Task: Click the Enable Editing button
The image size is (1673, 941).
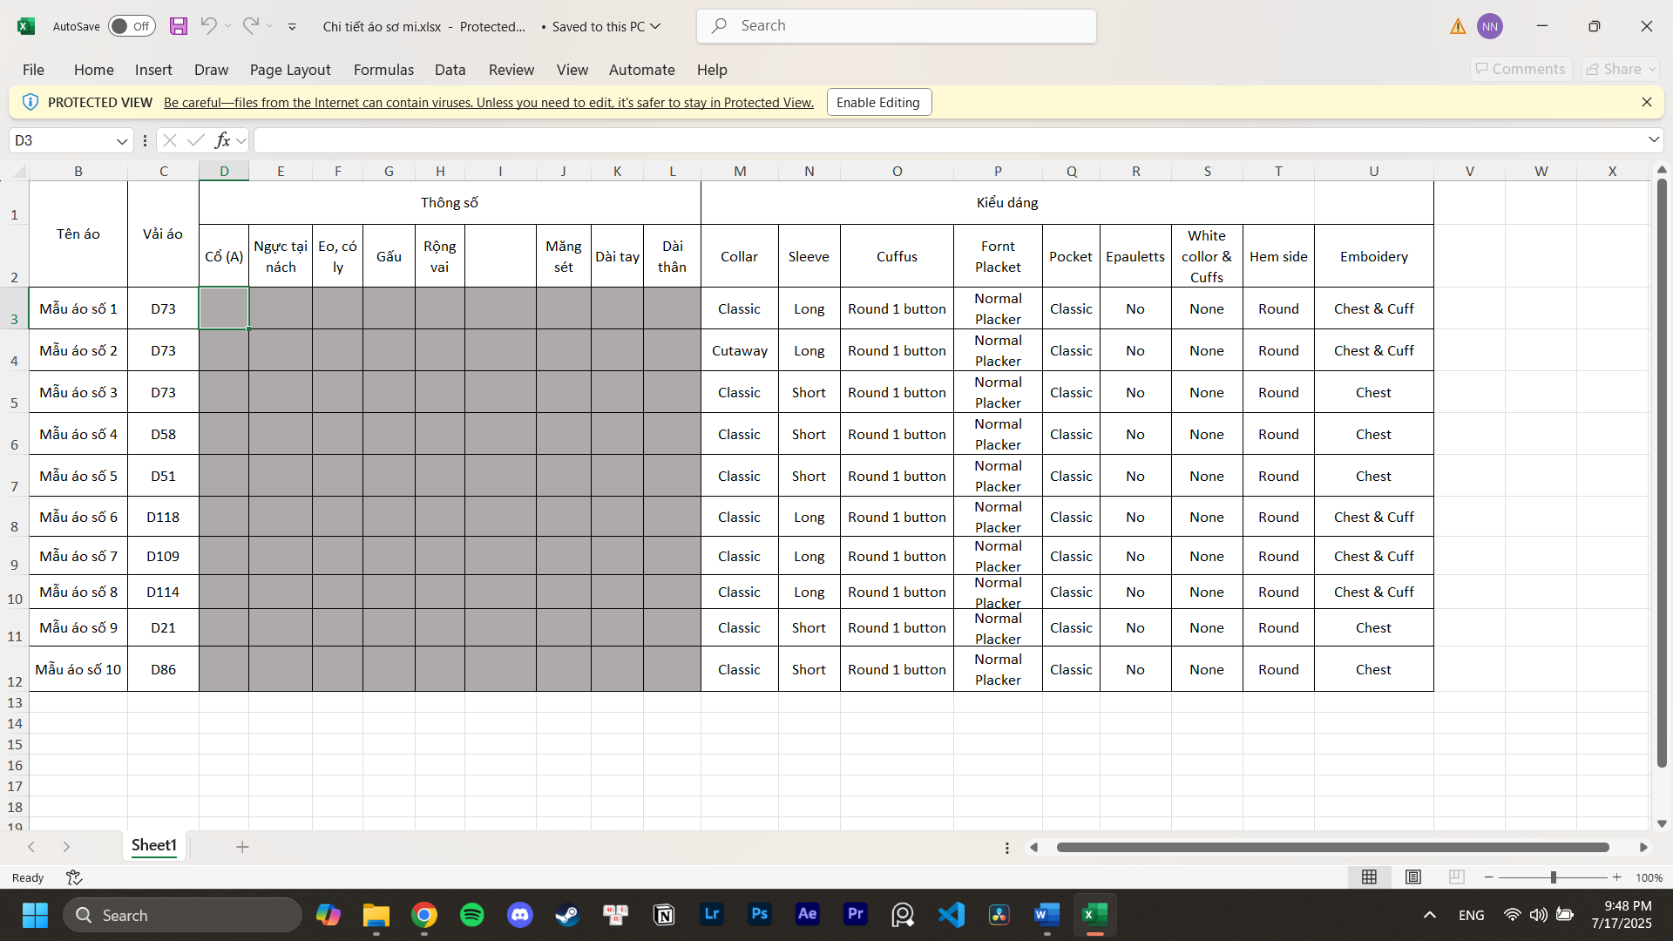Action: (x=878, y=103)
